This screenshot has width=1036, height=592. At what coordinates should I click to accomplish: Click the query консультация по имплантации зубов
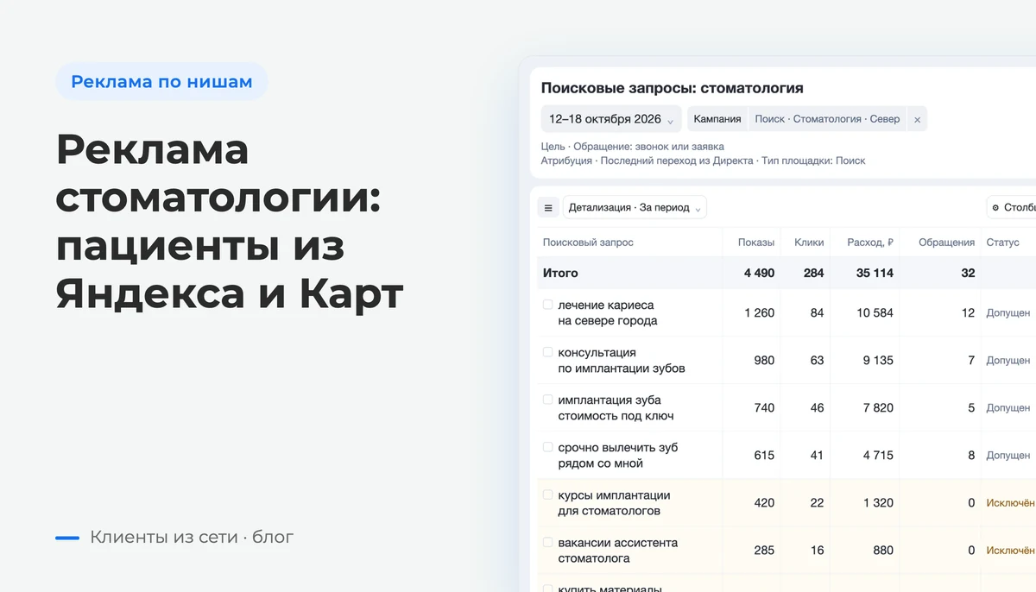pos(622,360)
